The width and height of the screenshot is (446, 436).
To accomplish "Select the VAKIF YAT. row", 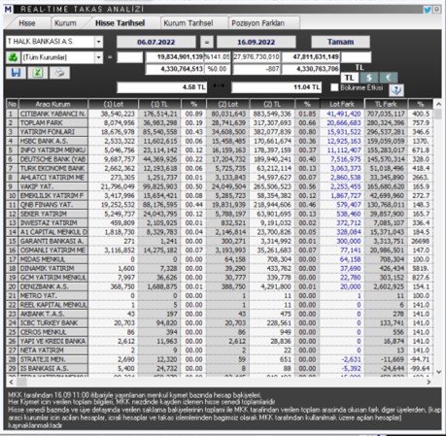I will click(x=220, y=186).
